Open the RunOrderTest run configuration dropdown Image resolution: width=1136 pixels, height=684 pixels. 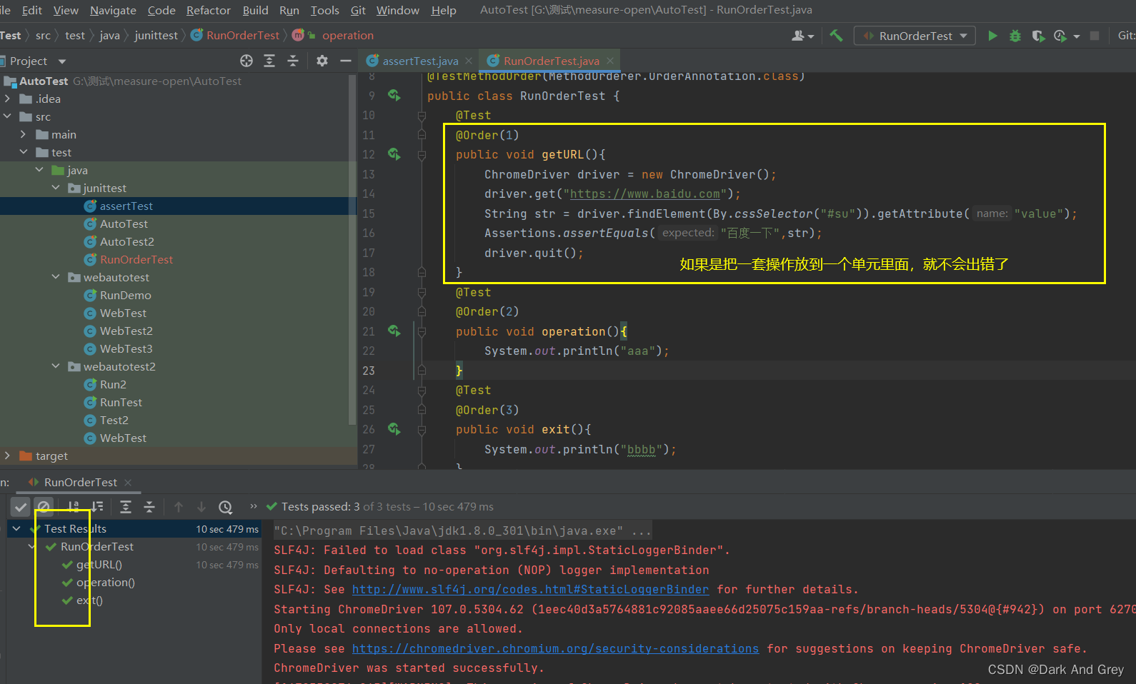tap(915, 36)
